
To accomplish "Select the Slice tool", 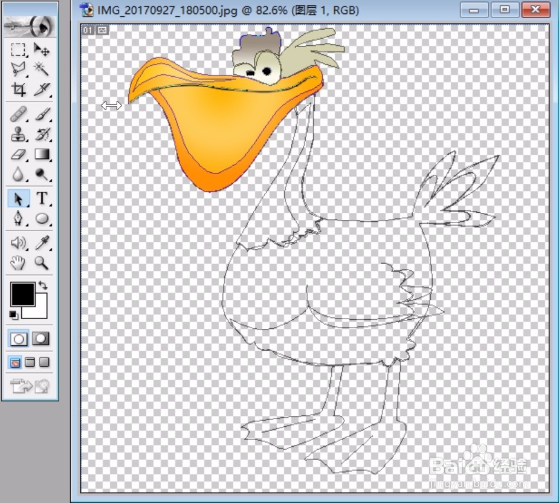I will (41, 89).
